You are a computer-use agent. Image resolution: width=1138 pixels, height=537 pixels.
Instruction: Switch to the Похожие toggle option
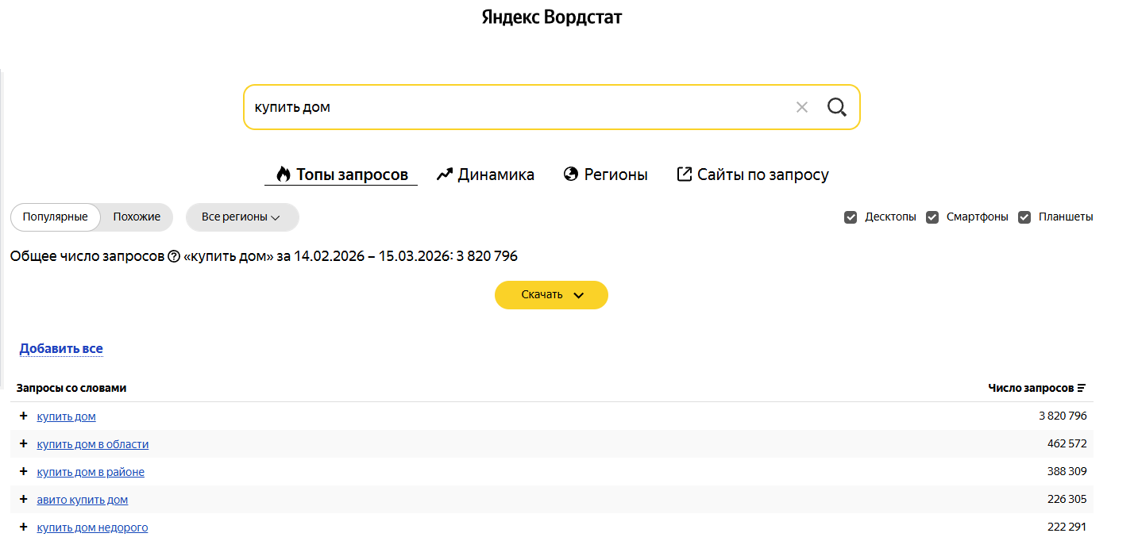[137, 217]
